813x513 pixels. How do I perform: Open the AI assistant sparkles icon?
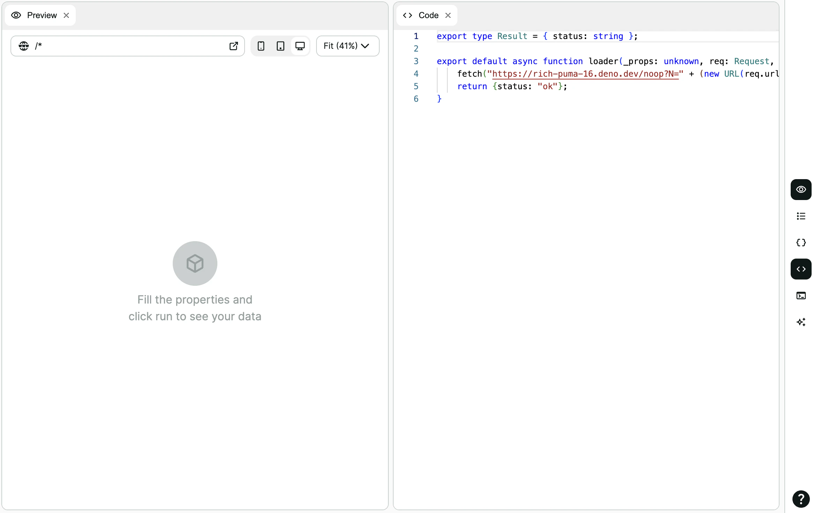click(801, 322)
